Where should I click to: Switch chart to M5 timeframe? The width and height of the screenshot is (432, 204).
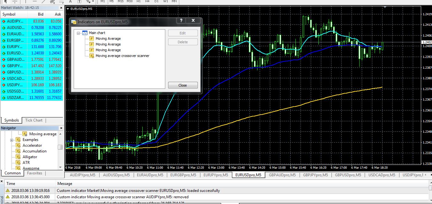(x=111, y=1)
